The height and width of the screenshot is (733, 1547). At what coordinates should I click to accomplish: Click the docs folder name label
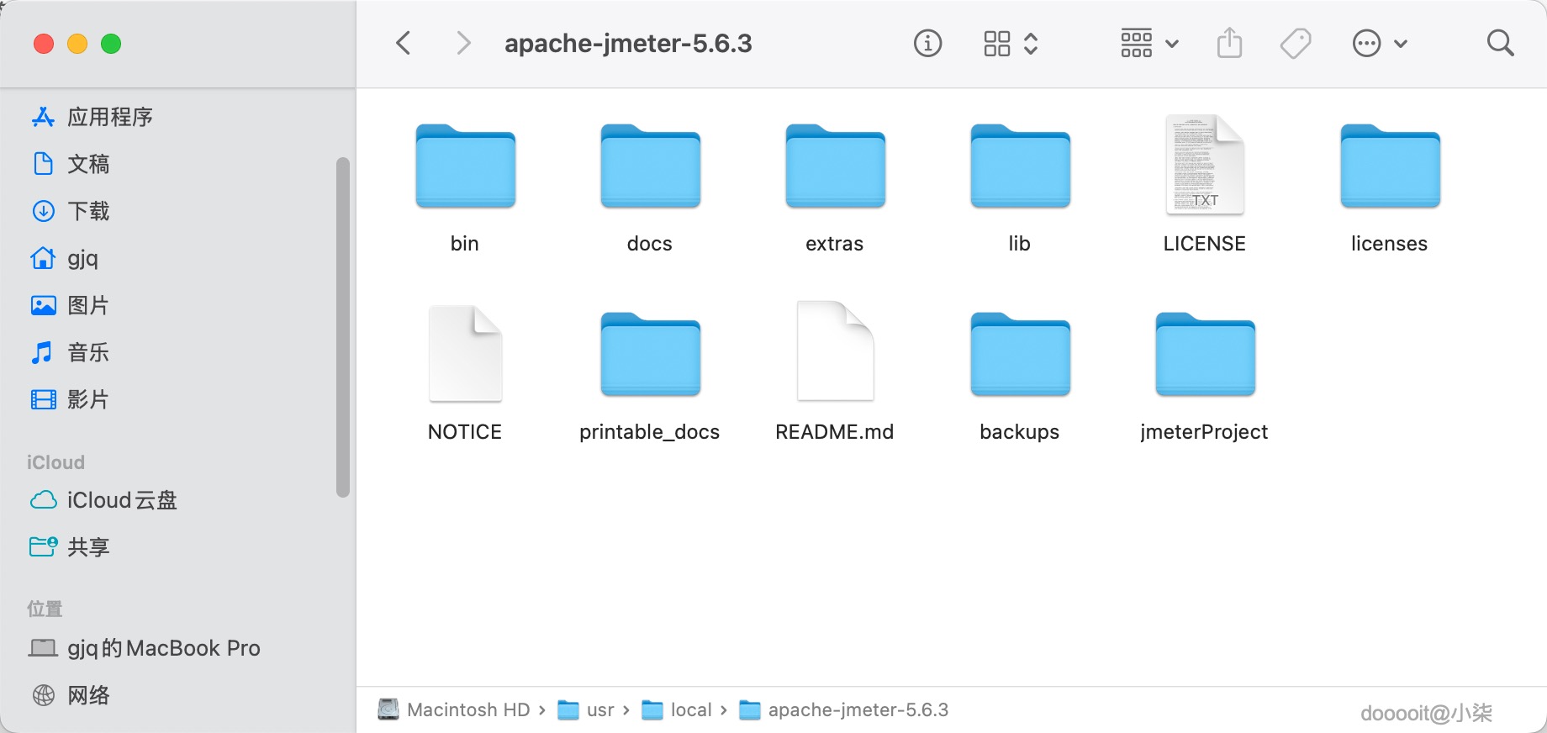coord(650,244)
